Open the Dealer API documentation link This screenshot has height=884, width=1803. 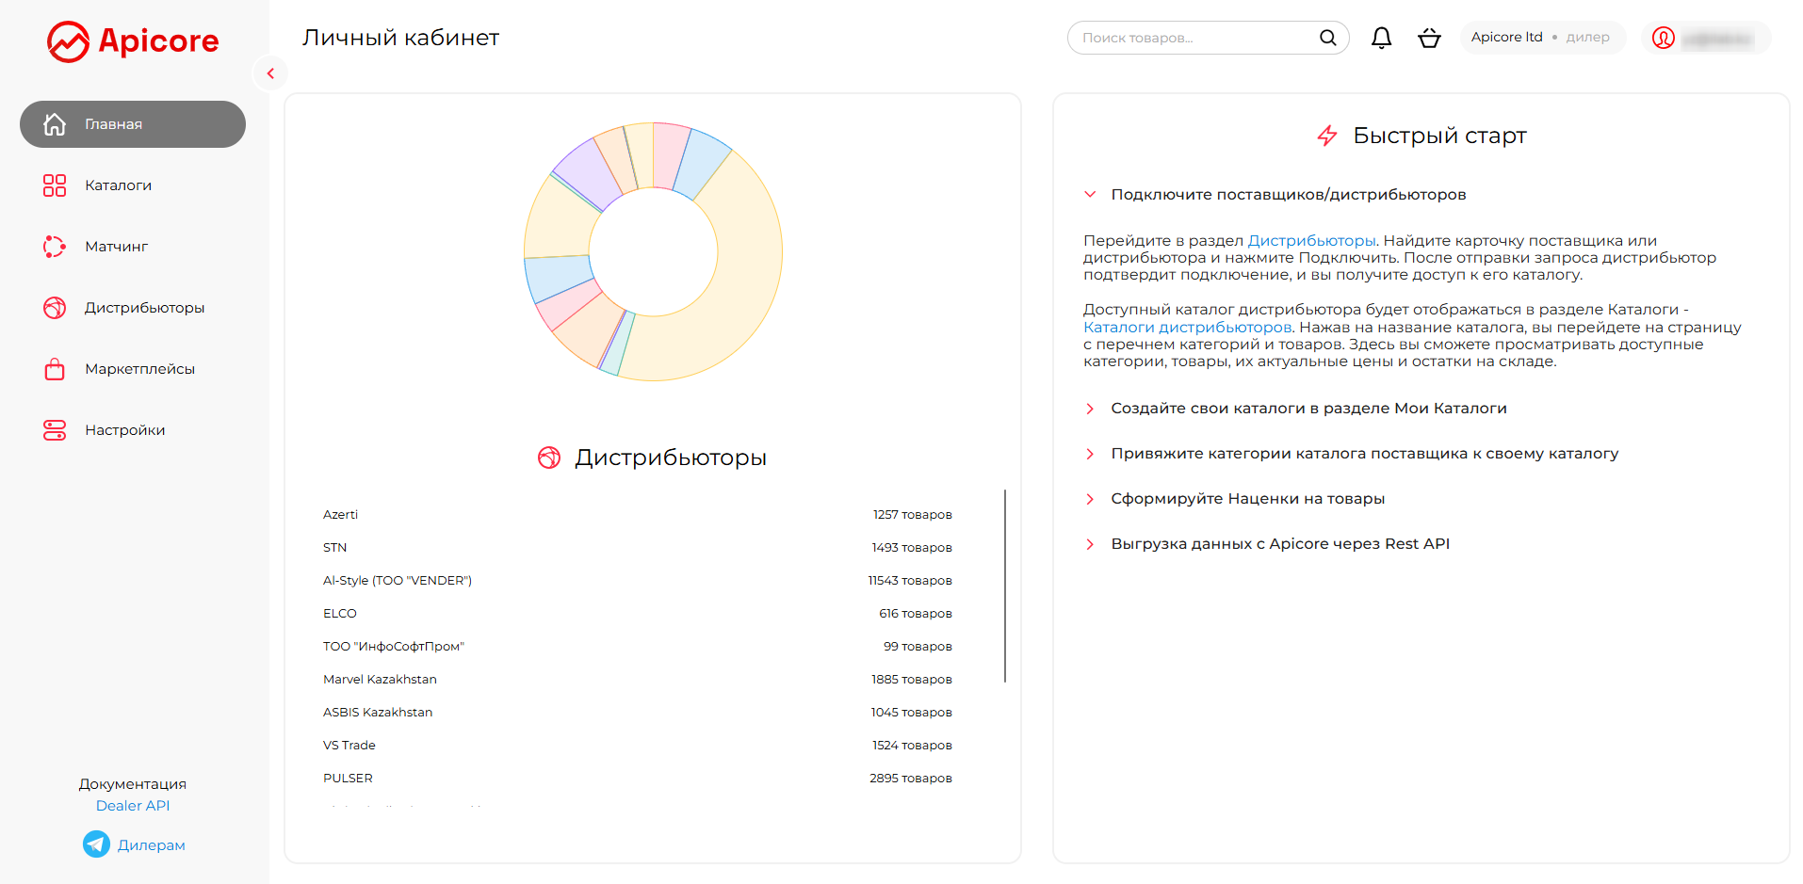coord(133,806)
